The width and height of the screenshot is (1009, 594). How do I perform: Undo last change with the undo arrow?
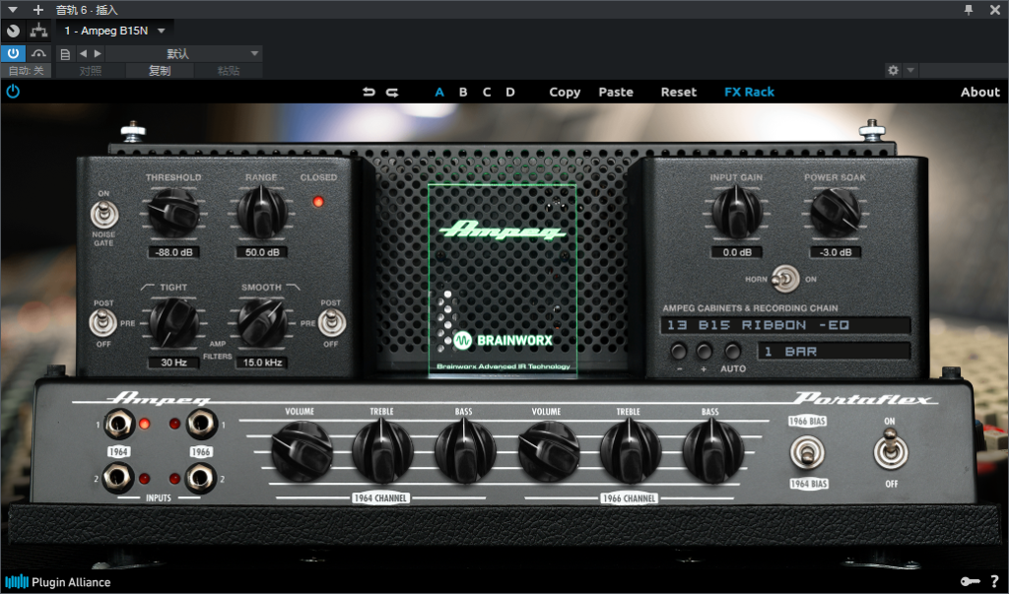pyautogui.click(x=369, y=92)
